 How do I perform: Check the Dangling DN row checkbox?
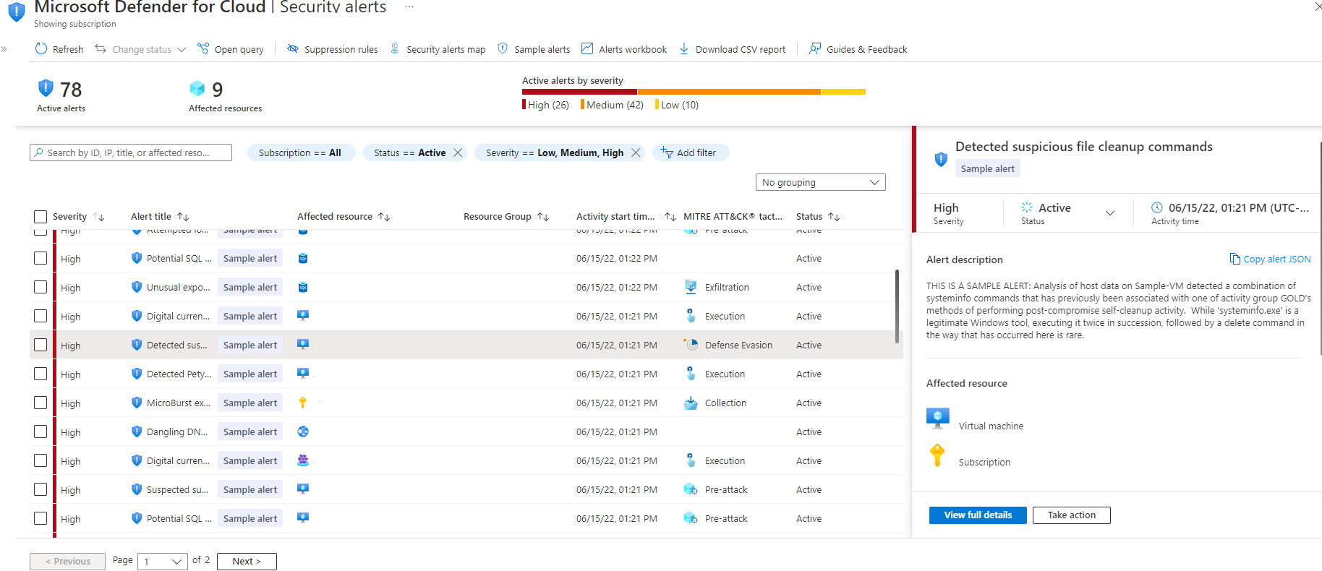(x=40, y=432)
